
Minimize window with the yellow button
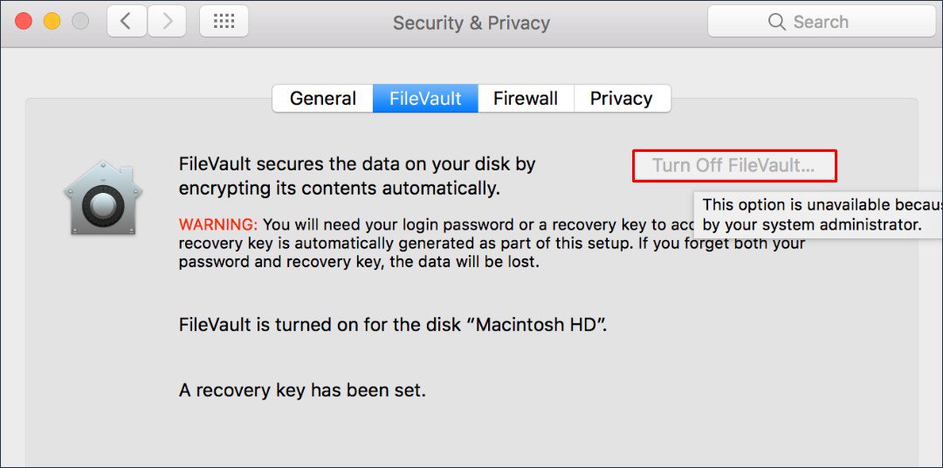pyautogui.click(x=52, y=22)
